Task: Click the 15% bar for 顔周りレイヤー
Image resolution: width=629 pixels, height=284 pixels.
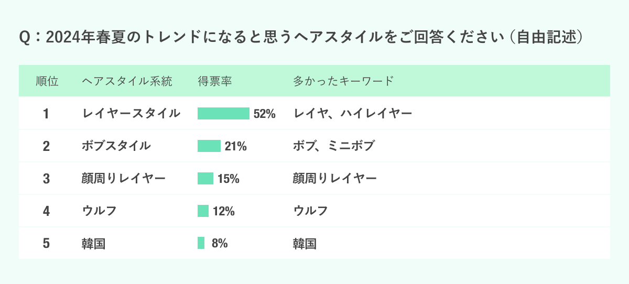Action: pyautogui.click(x=205, y=179)
